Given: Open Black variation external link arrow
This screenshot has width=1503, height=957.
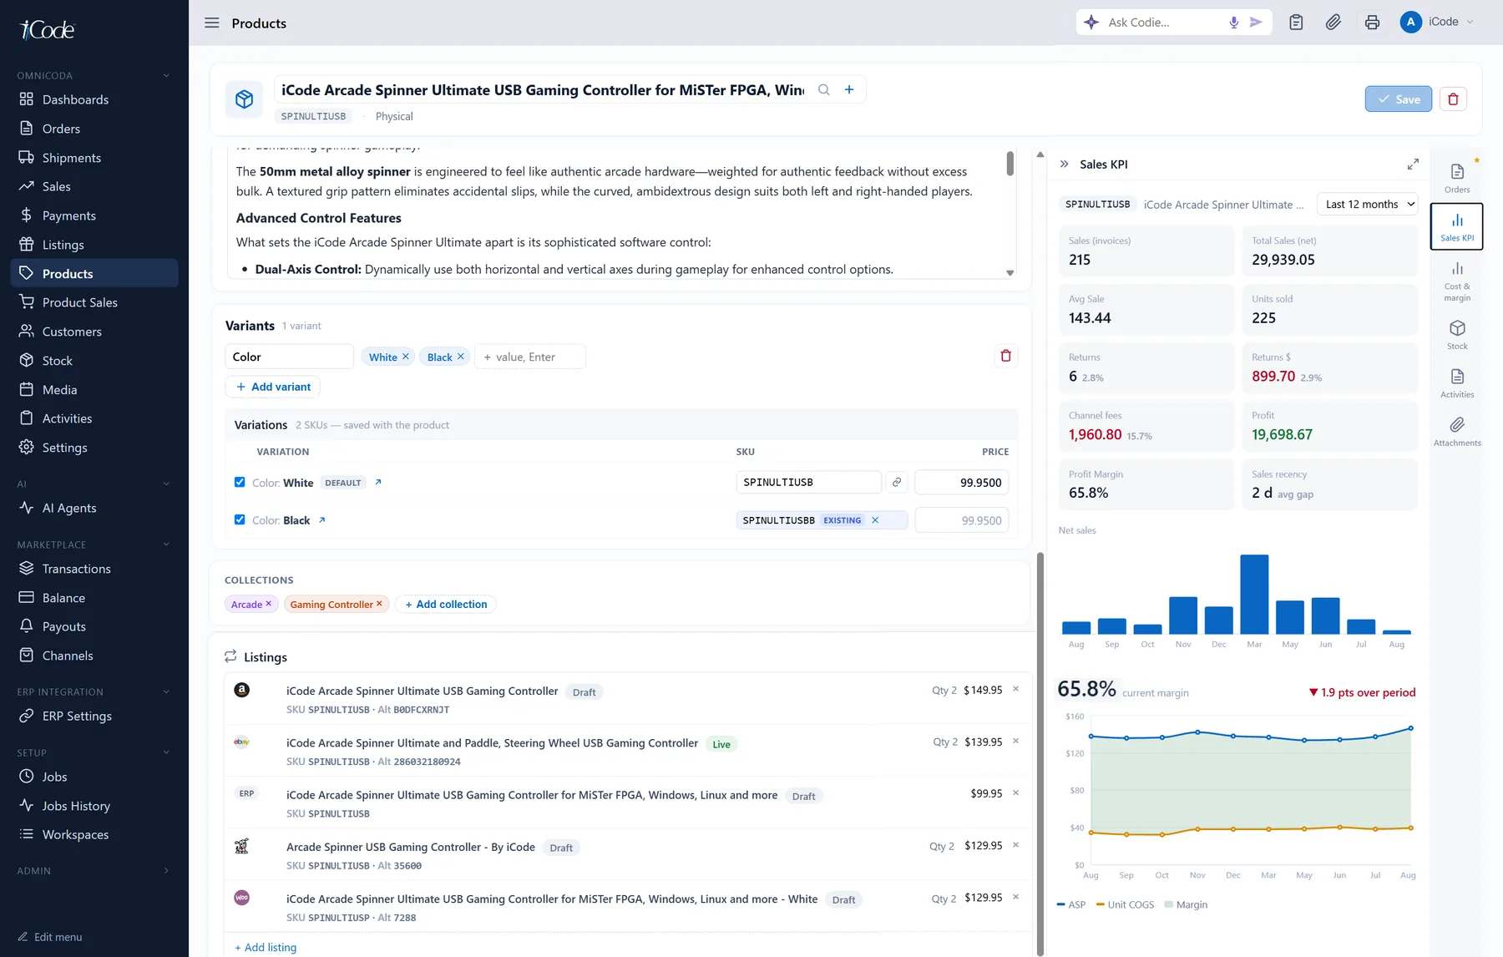Looking at the screenshot, I should (x=322, y=519).
